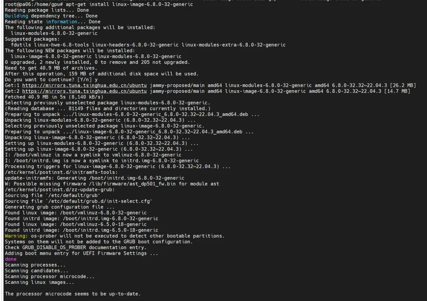Click the [26.2 MB] download size

[x=403, y=86]
